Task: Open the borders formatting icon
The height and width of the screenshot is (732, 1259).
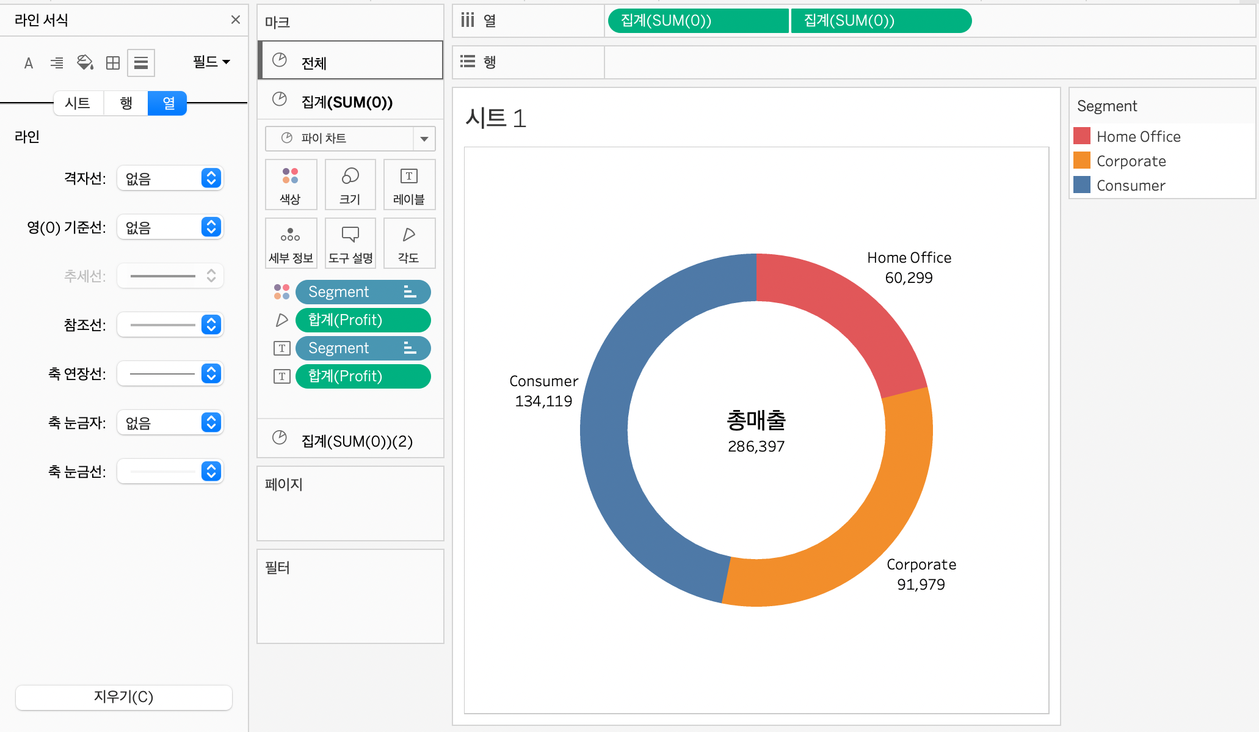Action: (x=113, y=63)
